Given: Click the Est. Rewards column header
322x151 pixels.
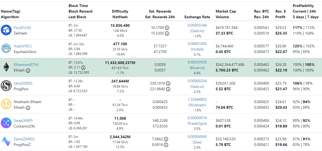Looking at the screenshot, I should point(160,12).
